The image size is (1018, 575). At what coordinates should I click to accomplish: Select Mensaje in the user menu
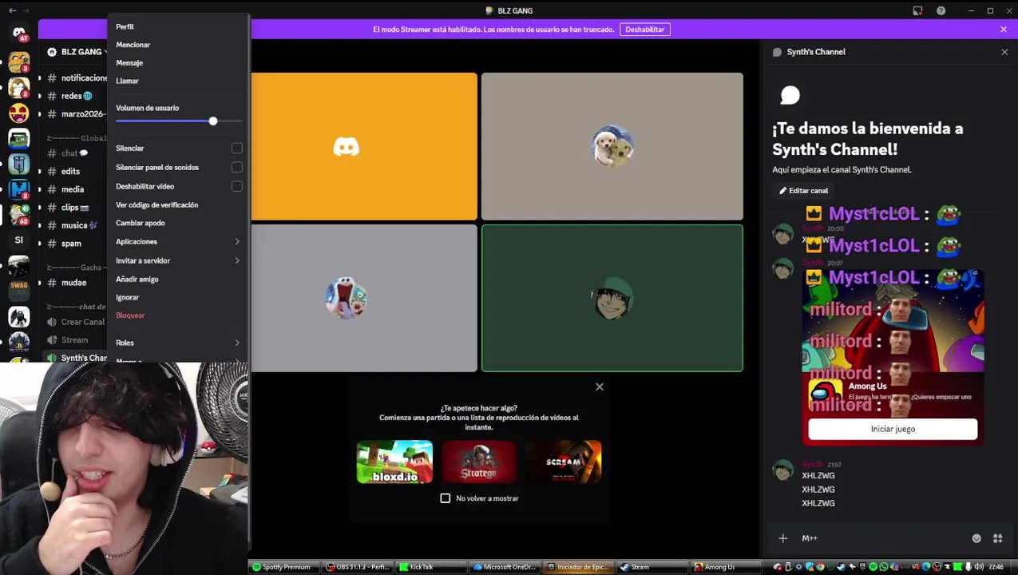pos(178,62)
